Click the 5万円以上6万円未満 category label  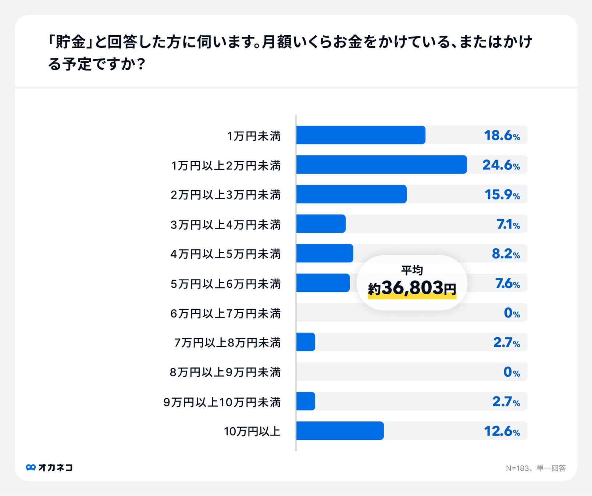tap(225, 284)
